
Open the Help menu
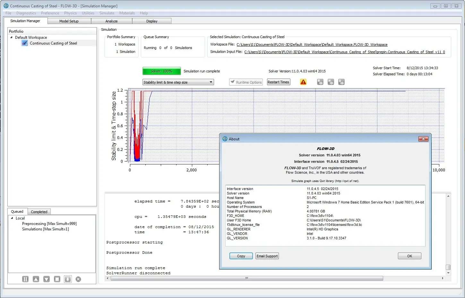(x=144, y=13)
